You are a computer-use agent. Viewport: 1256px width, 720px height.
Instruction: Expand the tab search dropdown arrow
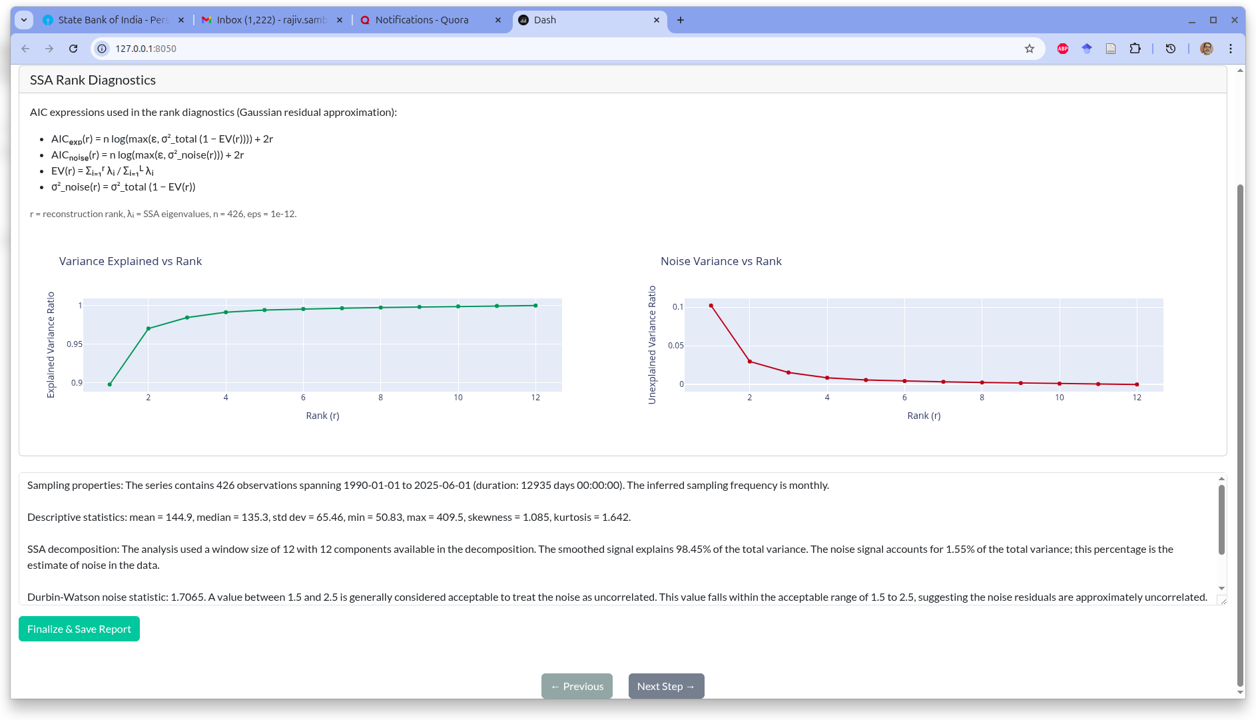(24, 20)
